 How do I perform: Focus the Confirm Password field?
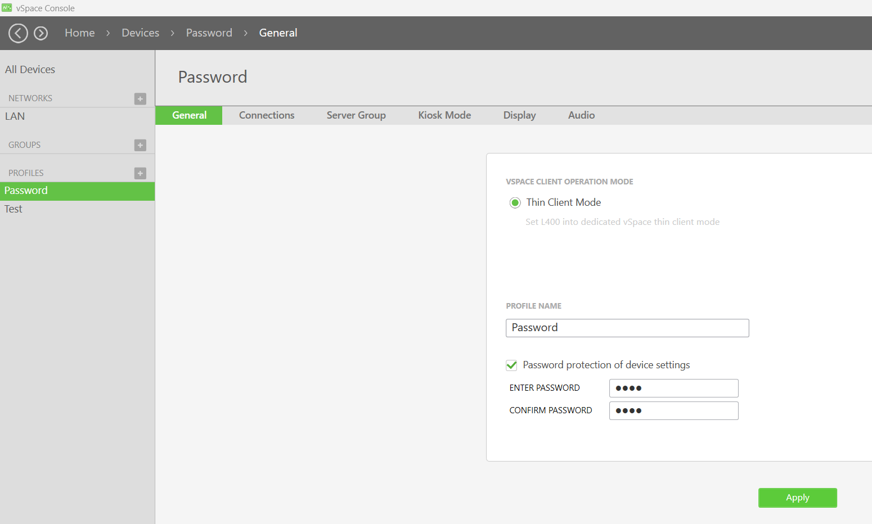(x=673, y=410)
